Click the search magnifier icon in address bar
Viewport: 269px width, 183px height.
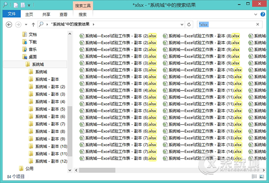[x=41, y=24]
